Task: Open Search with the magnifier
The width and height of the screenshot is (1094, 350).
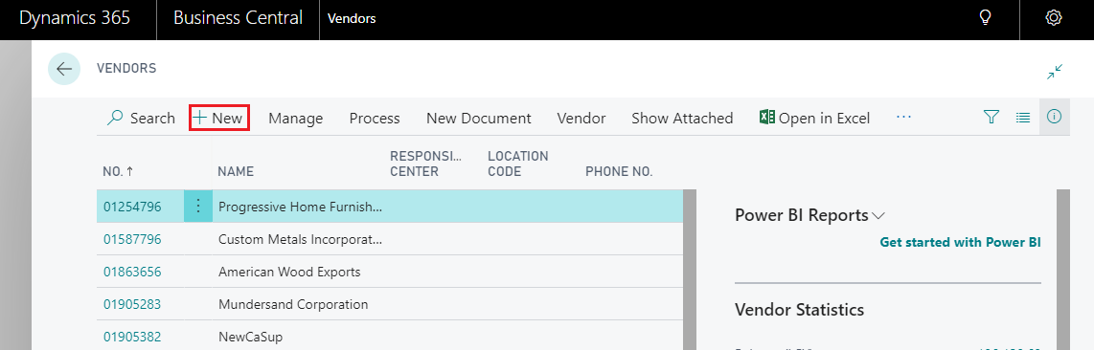Action: pyautogui.click(x=142, y=119)
